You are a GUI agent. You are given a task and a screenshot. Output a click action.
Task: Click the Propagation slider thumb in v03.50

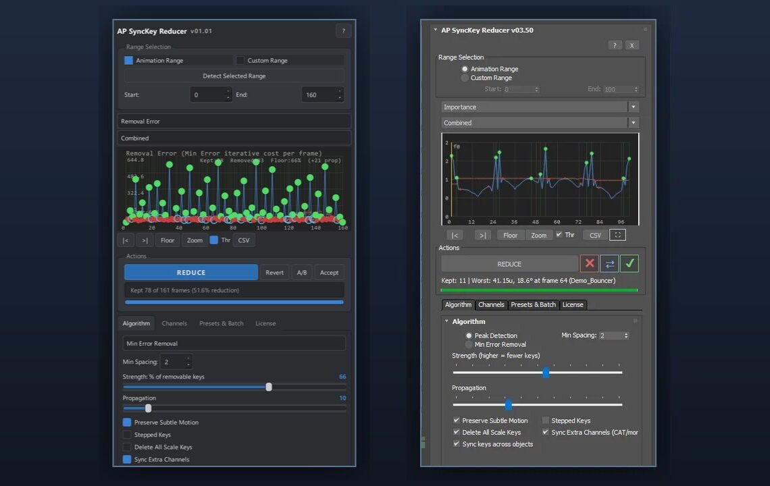[x=508, y=405]
